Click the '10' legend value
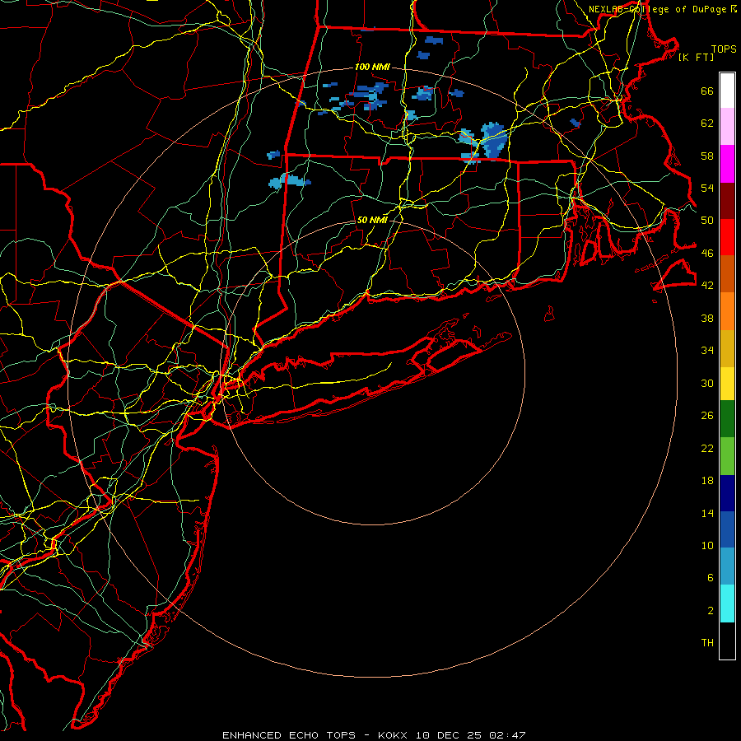741x741 pixels. click(707, 545)
